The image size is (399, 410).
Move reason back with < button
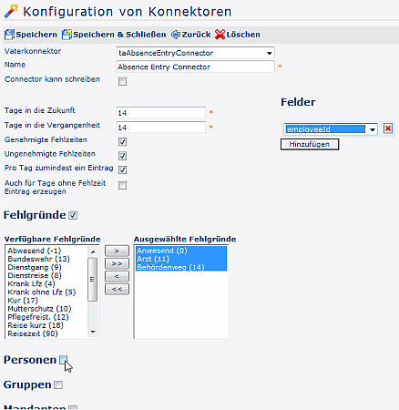click(x=117, y=276)
